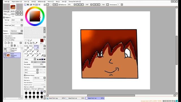Click the canvas horizontal scrollbar
Viewport: 181px width, 102px height.
point(111,95)
